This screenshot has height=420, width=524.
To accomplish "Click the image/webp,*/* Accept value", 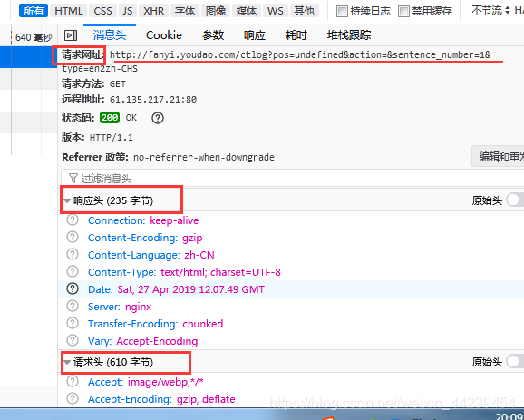I will click(166, 382).
